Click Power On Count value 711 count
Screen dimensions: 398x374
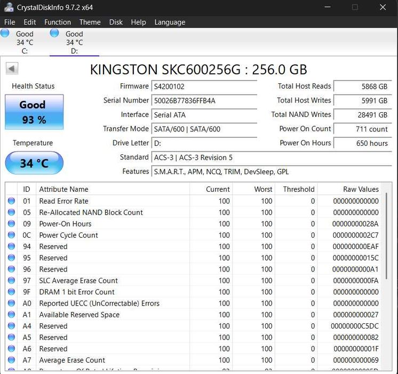[363, 129]
